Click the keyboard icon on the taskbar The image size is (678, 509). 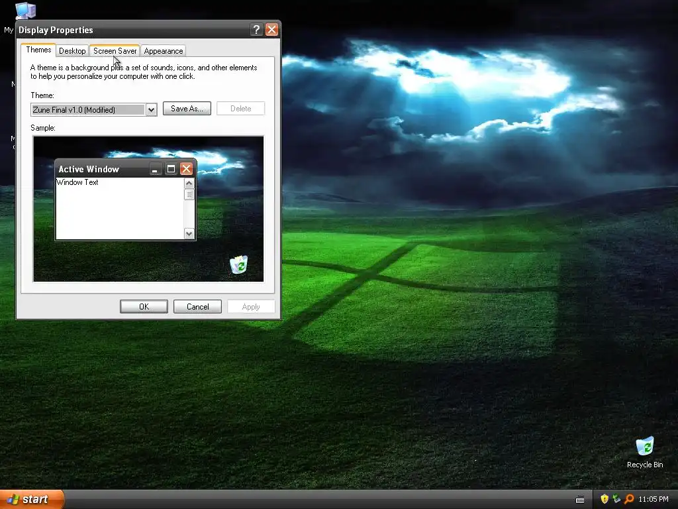click(580, 500)
